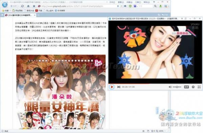Toggle play in the video player
The width and height of the screenshot is (203, 133).
point(112,87)
